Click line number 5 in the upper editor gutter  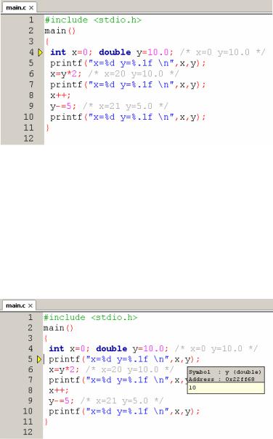pos(31,63)
